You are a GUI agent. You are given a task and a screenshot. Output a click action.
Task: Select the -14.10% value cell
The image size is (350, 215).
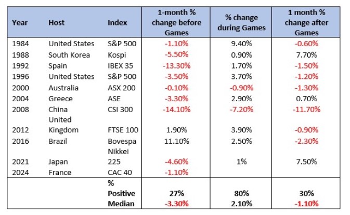175,109
